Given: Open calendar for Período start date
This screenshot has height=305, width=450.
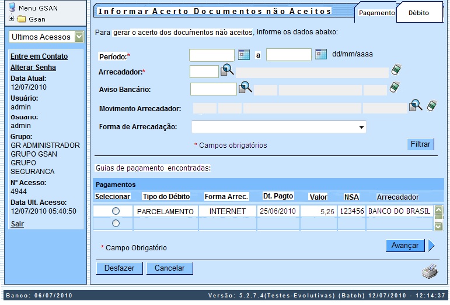Looking at the screenshot, I should (244, 55).
